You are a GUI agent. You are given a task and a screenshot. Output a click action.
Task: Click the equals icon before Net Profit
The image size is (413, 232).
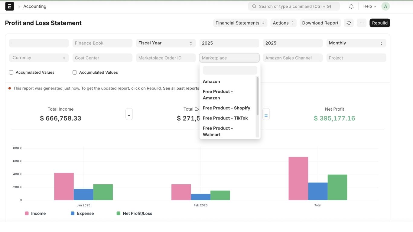point(266,114)
